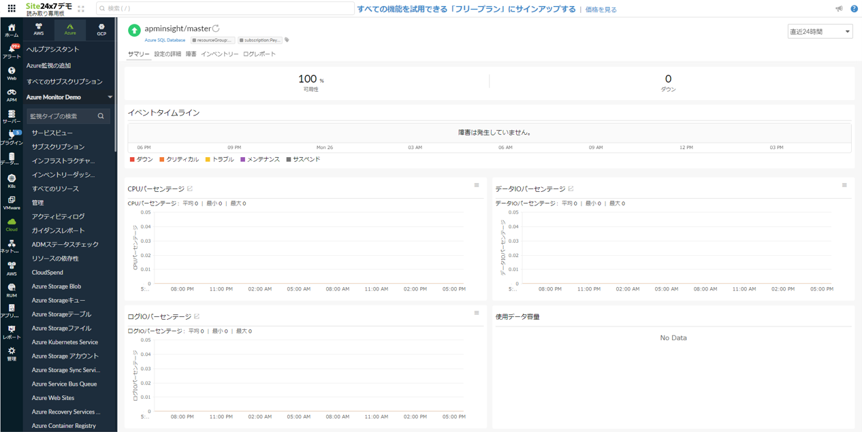Screen dimensions: 862x432
Task: Collapse the Azure Monitor Demo menu
Action: 111,97
